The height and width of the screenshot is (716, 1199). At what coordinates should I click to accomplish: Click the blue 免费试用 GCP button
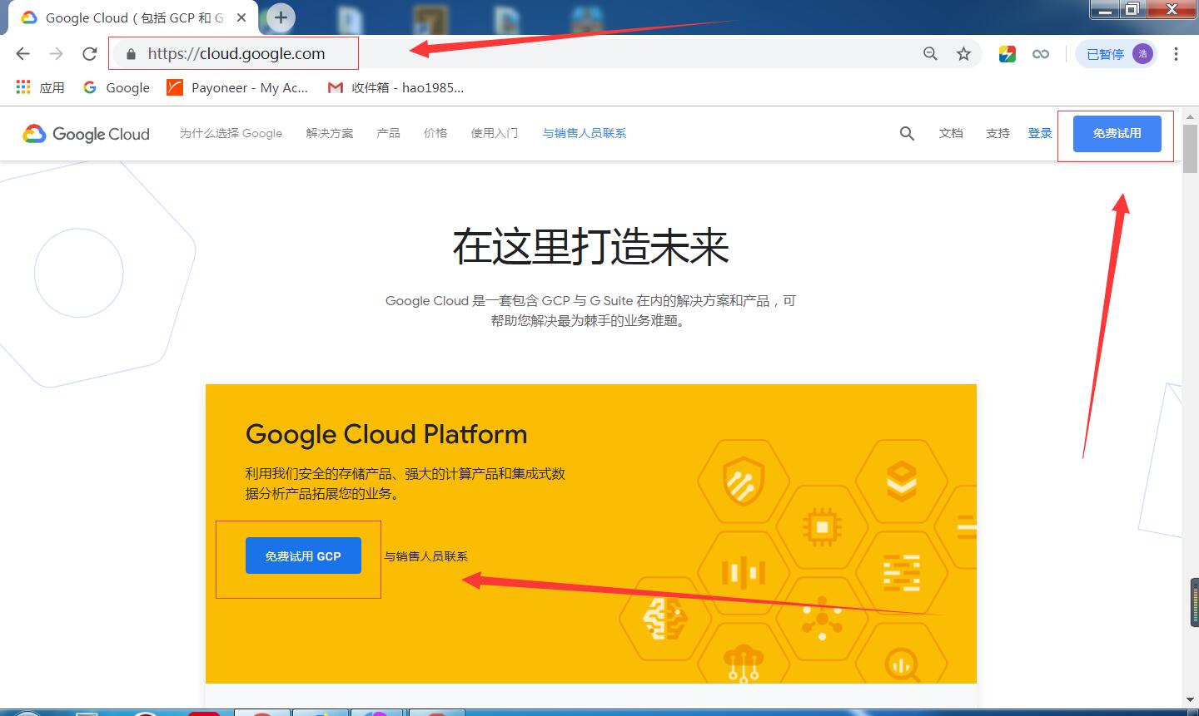(x=303, y=556)
